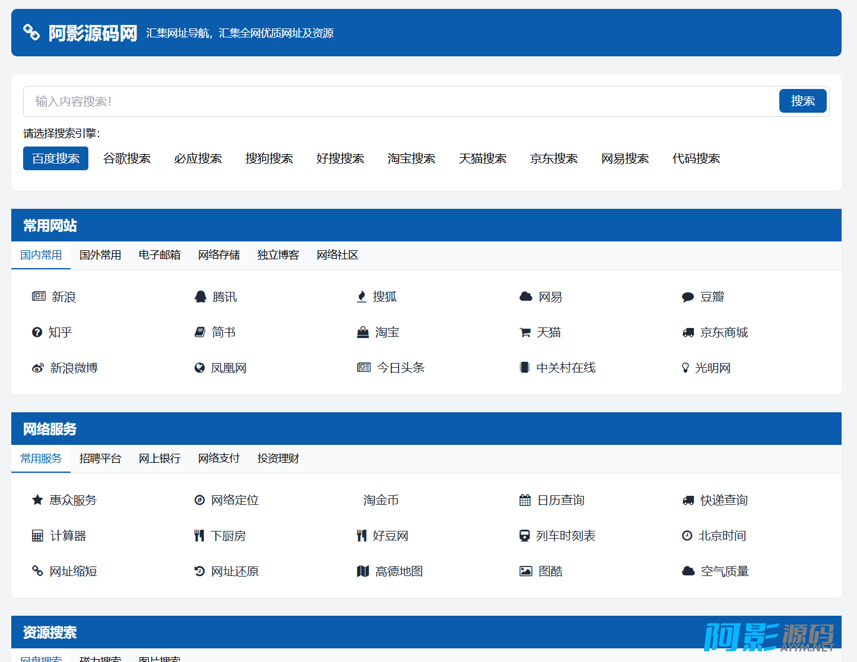Viewport: 857px width, 662px height.
Task: Select the 代码搜索 search engine
Action: (x=696, y=158)
